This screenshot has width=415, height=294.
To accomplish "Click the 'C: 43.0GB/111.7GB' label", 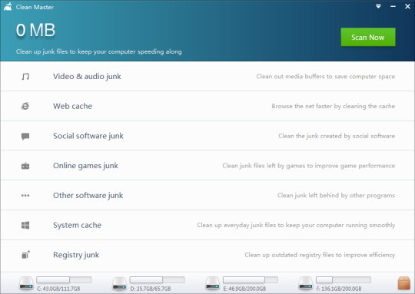I will coord(58,289).
